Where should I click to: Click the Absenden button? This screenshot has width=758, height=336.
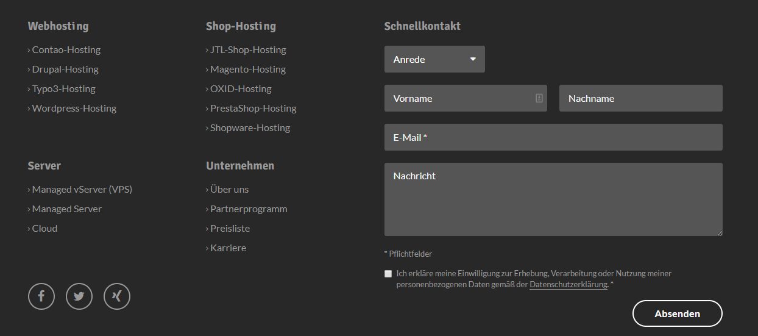tap(677, 314)
